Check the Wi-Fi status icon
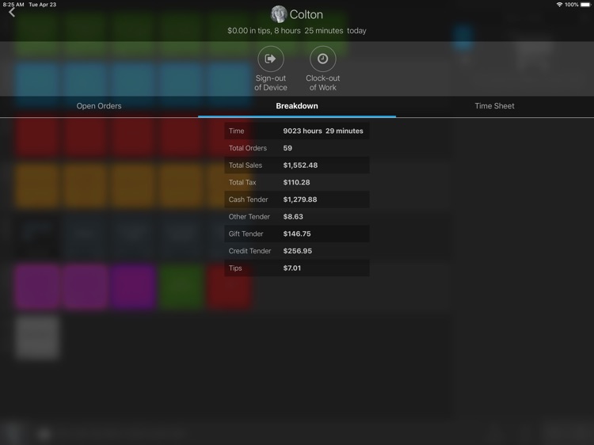This screenshot has width=594, height=445. coord(559,5)
